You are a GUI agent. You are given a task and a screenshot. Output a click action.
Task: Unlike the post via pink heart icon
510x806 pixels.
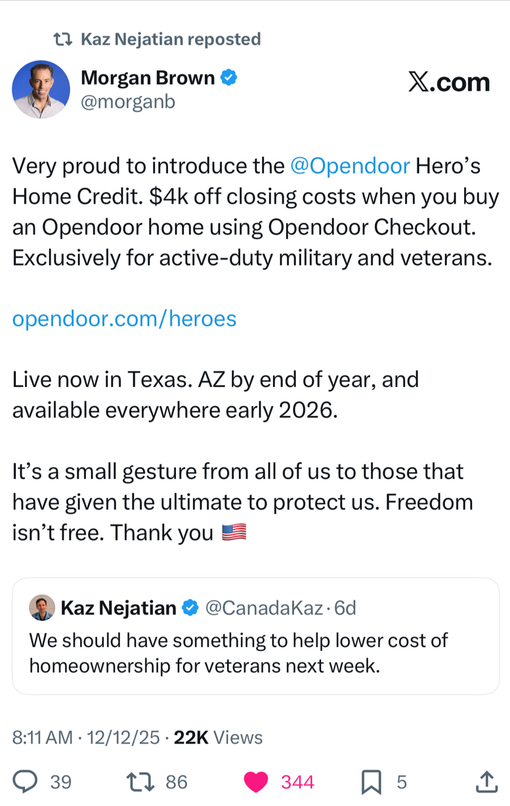pos(256,782)
